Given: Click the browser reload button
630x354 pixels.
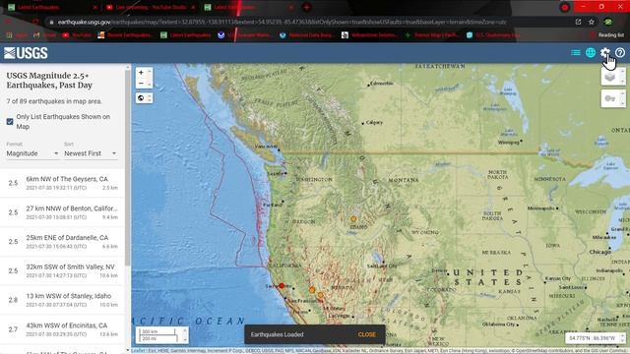Looking at the screenshot, I should pyautogui.click(x=35, y=22).
